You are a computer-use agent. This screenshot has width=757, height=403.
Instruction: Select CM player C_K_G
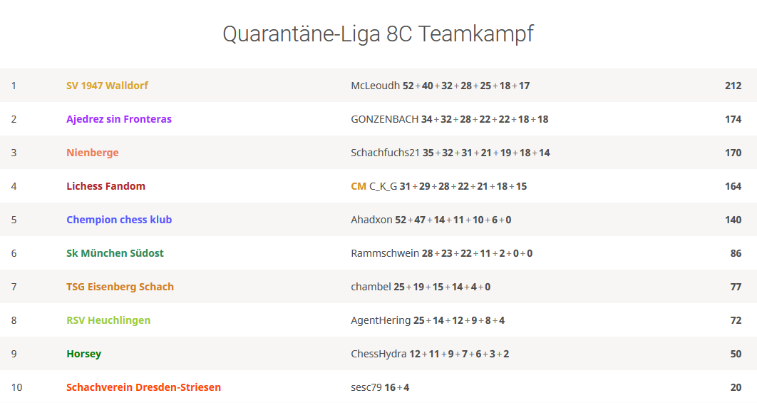(383, 186)
